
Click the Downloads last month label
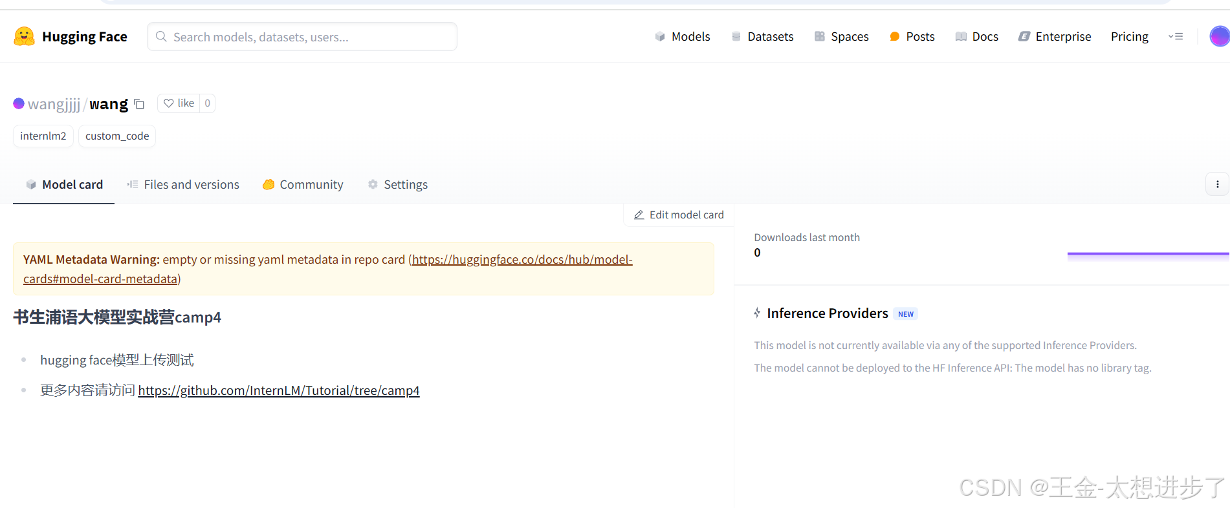807,237
